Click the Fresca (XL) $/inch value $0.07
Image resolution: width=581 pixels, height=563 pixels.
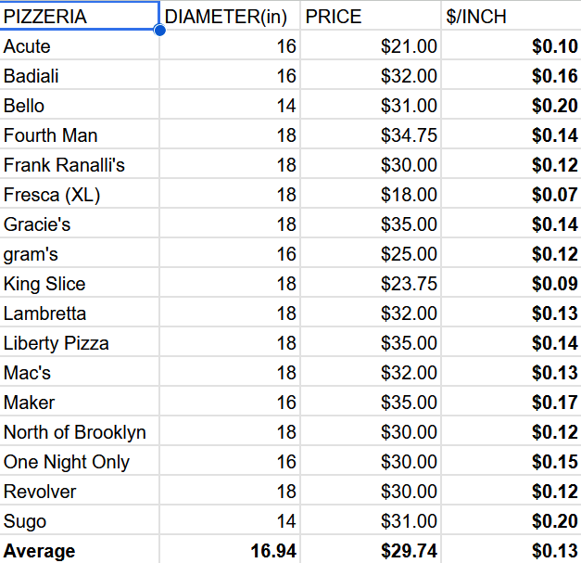[511, 195]
